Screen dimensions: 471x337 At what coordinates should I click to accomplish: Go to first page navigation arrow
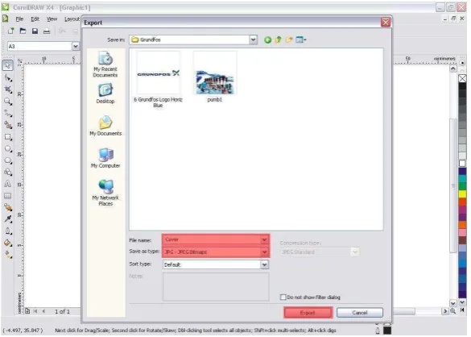pos(35,311)
